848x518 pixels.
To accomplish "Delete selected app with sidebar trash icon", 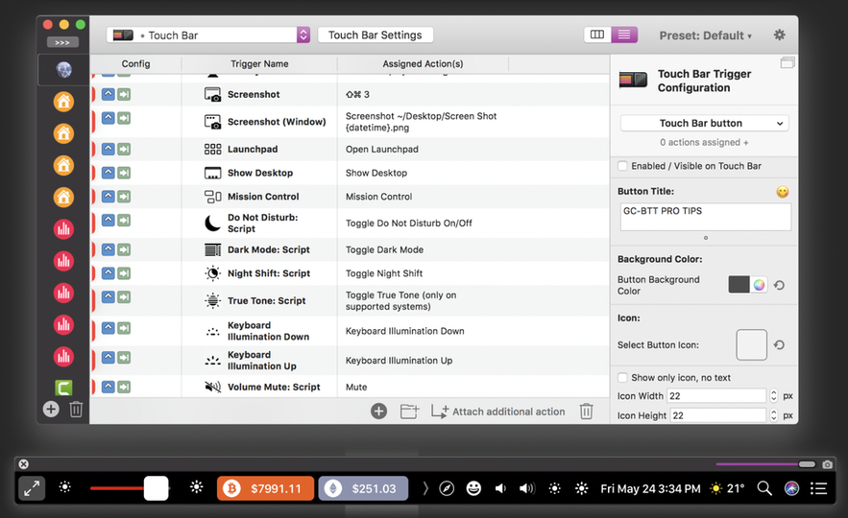I will [76, 410].
